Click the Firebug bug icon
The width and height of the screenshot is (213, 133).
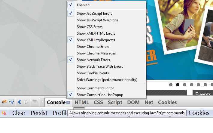click(x=4, y=102)
